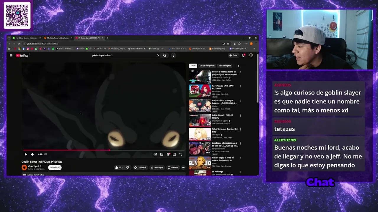Click the search magnifier button

(164, 55)
